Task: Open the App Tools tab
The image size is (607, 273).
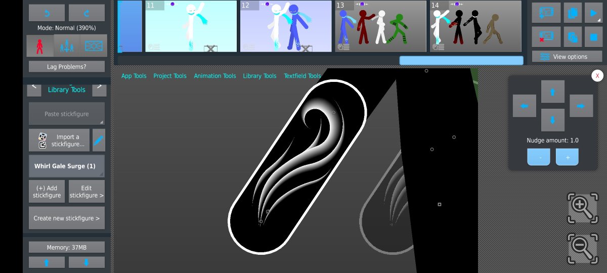Action: coord(134,76)
